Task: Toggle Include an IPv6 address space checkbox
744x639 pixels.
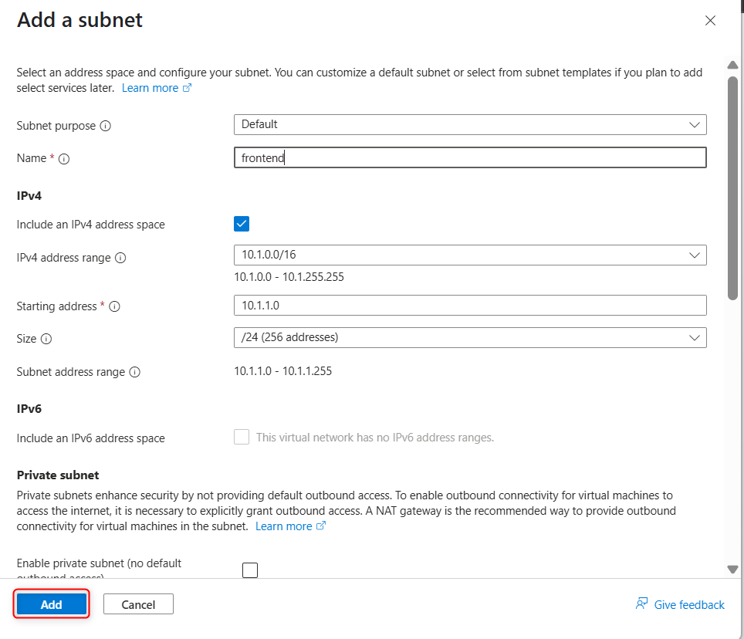Action: [242, 437]
